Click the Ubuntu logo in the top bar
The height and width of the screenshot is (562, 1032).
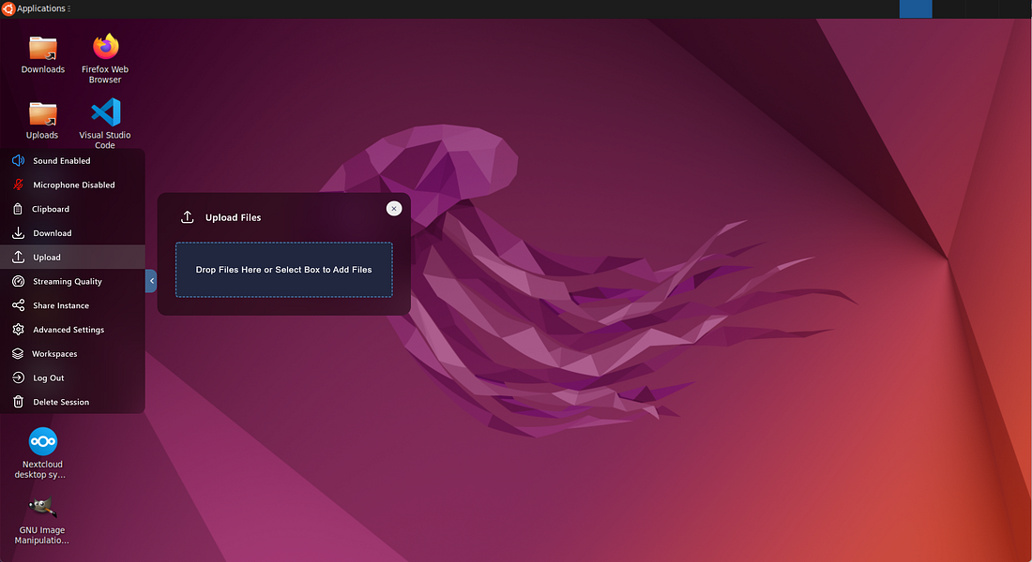(x=8, y=8)
